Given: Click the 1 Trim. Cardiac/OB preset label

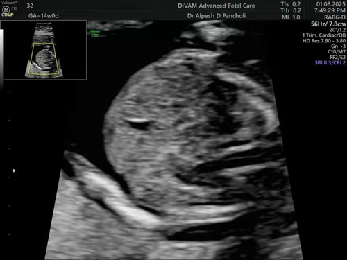Looking at the screenshot, I should pyautogui.click(x=324, y=35).
